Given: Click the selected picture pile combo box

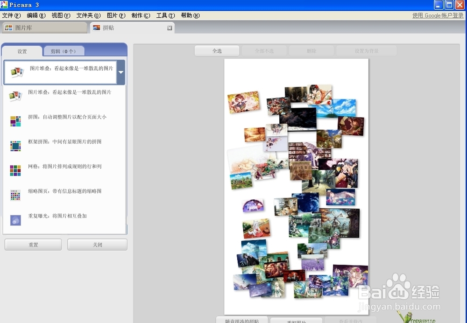Looking at the screenshot, I should 60,72.
